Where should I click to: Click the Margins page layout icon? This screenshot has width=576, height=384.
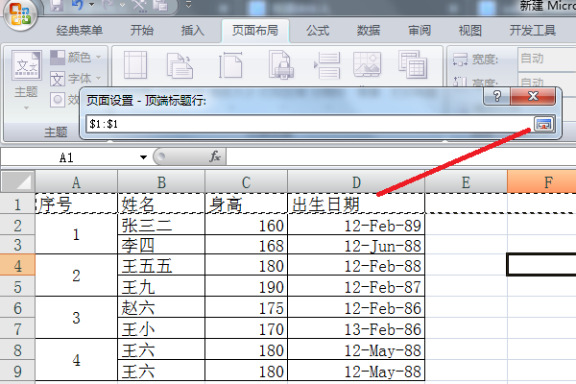pos(135,65)
